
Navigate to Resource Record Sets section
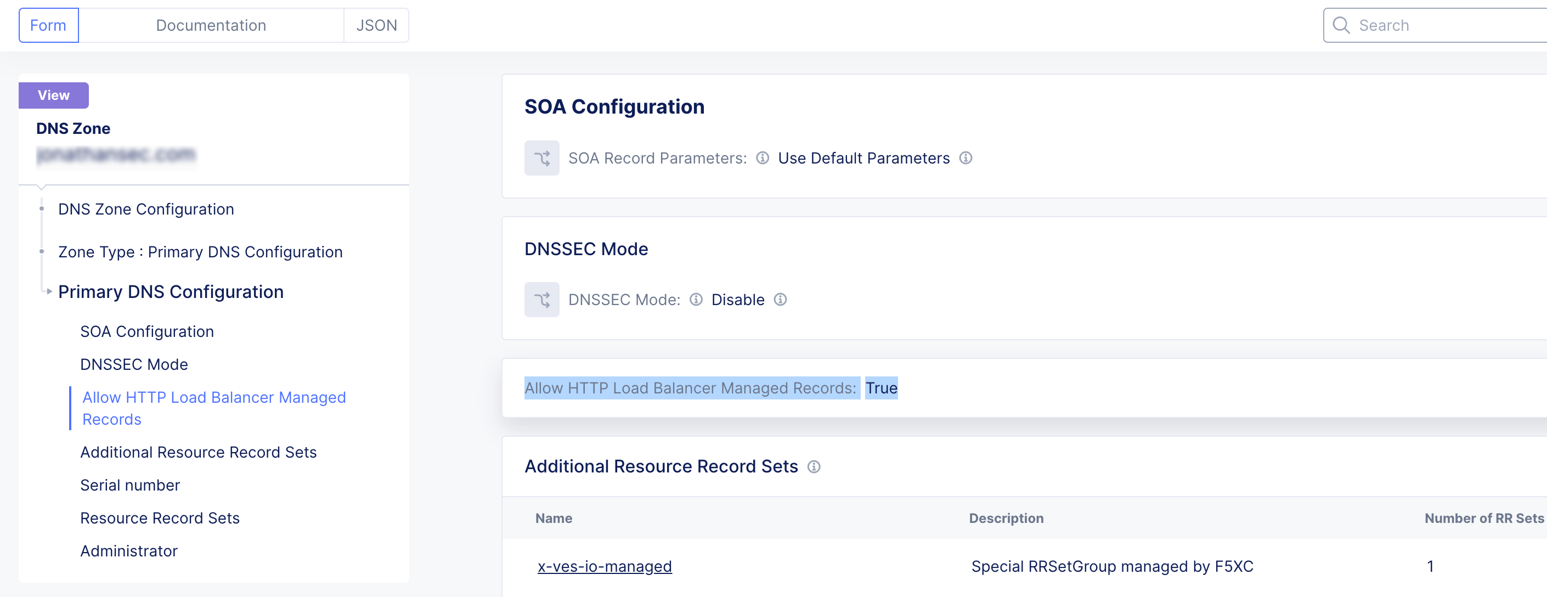(x=160, y=518)
